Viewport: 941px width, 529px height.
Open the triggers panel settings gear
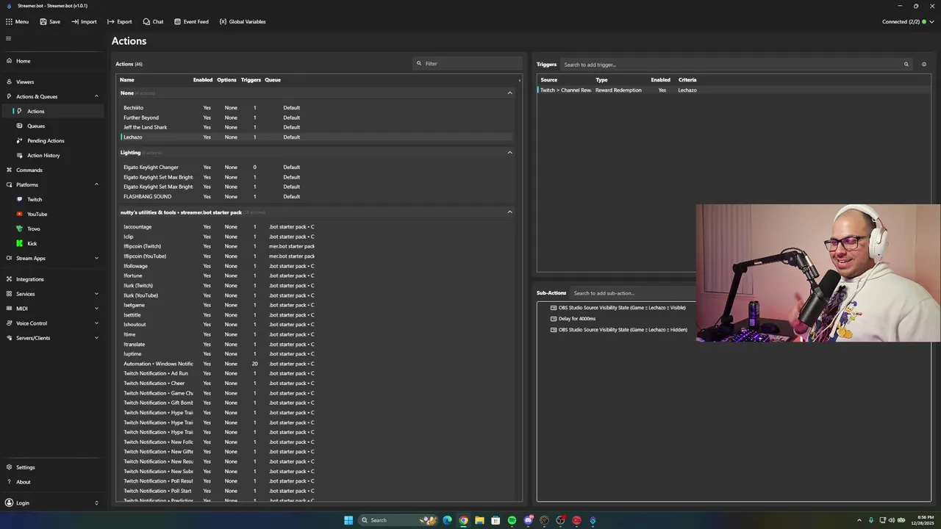click(x=924, y=65)
